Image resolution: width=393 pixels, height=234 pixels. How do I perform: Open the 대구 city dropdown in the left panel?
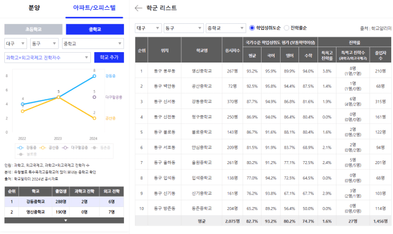click(x=15, y=43)
